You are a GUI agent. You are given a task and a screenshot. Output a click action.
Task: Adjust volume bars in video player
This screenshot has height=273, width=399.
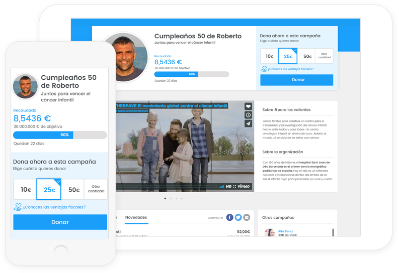pos(221,187)
